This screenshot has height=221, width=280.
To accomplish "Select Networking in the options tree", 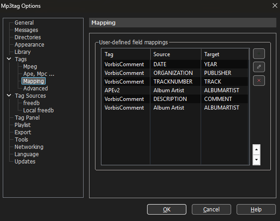I will pos(29,147).
